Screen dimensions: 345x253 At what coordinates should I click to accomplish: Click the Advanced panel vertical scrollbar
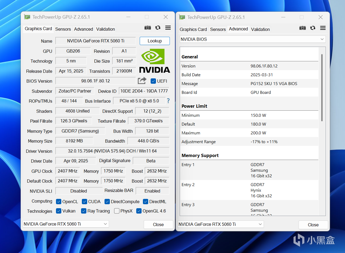pos(322,87)
